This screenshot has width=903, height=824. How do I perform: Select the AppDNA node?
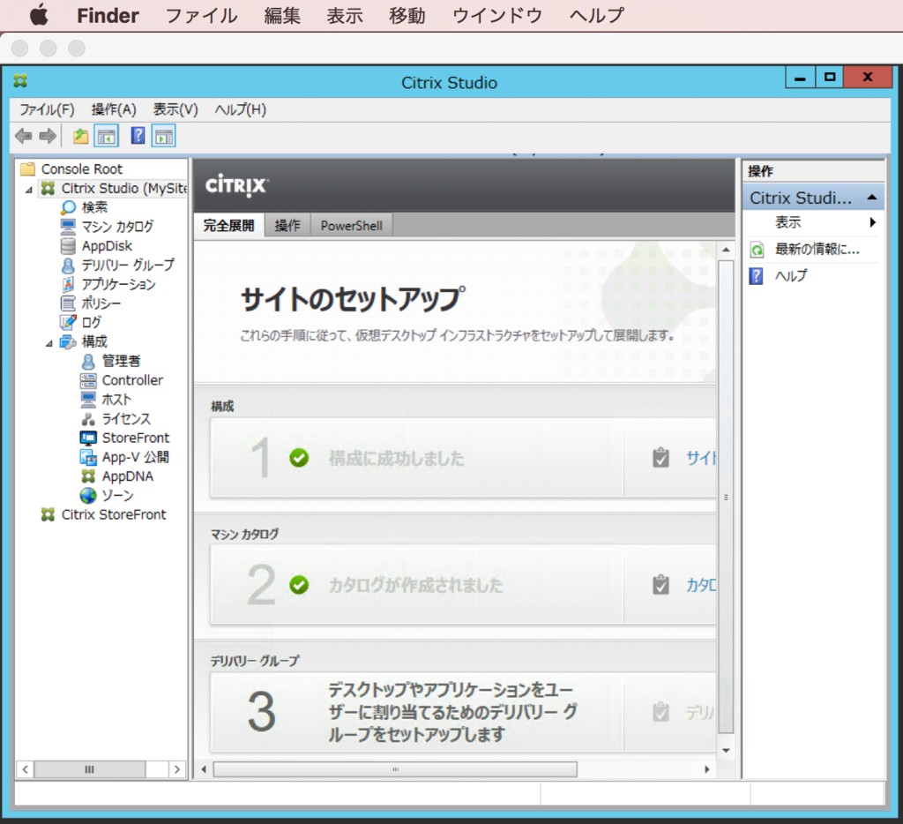[x=128, y=476]
